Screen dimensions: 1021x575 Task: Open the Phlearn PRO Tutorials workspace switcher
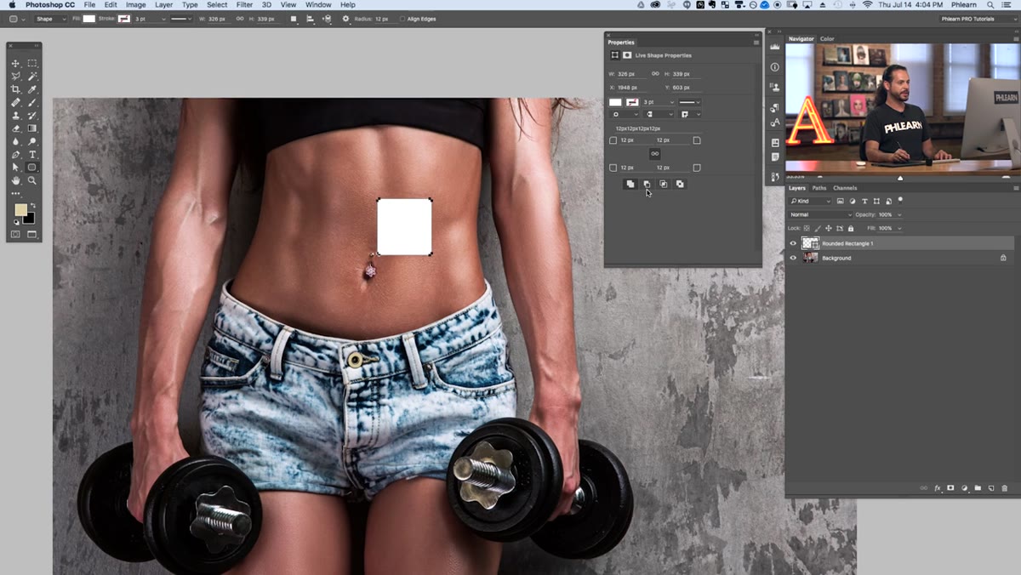coord(977,19)
